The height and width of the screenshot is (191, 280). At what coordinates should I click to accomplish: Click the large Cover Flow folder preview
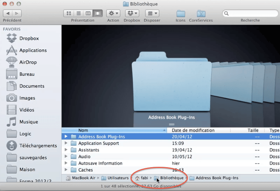point(171,81)
